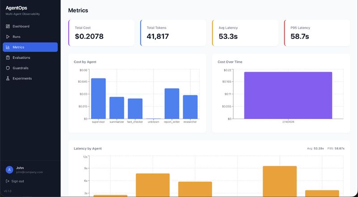The image size is (358, 197).
Task: Click the Total Tokens card
Action: point(173,33)
